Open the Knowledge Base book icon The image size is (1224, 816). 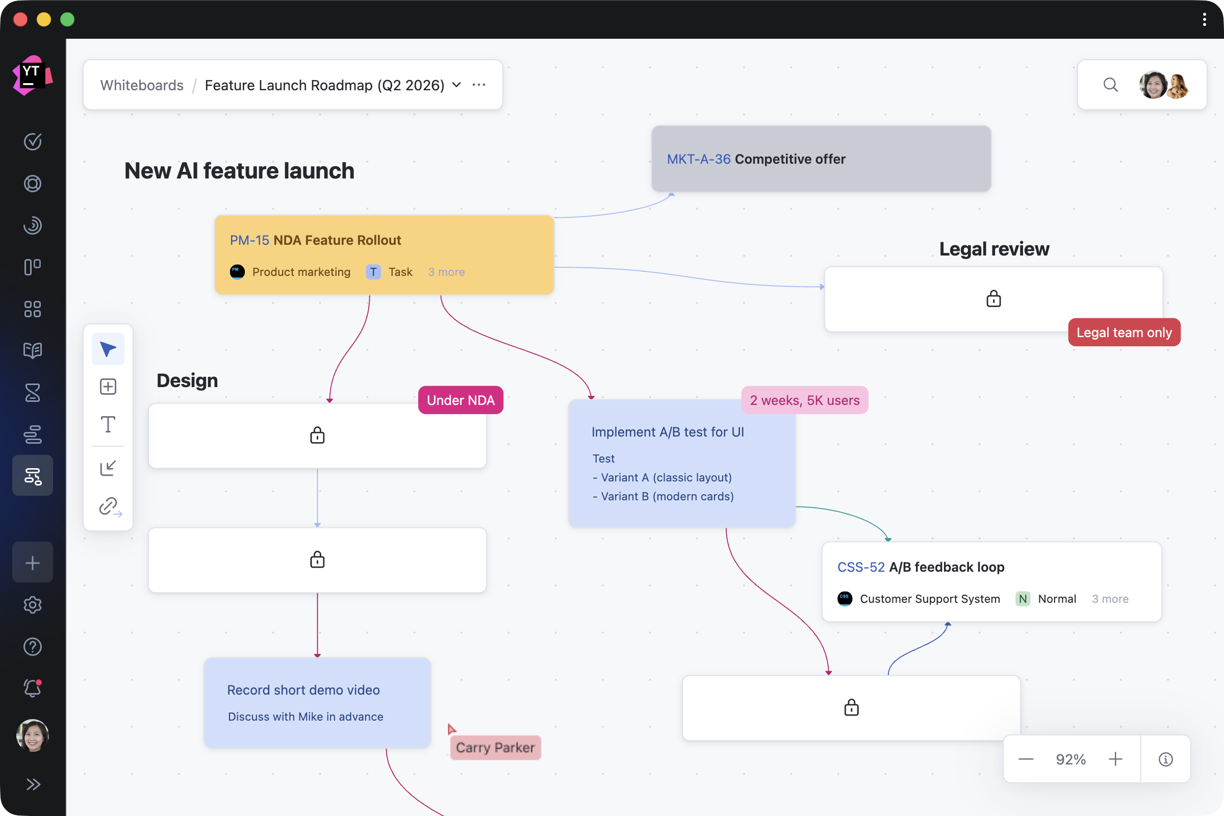(x=32, y=350)
